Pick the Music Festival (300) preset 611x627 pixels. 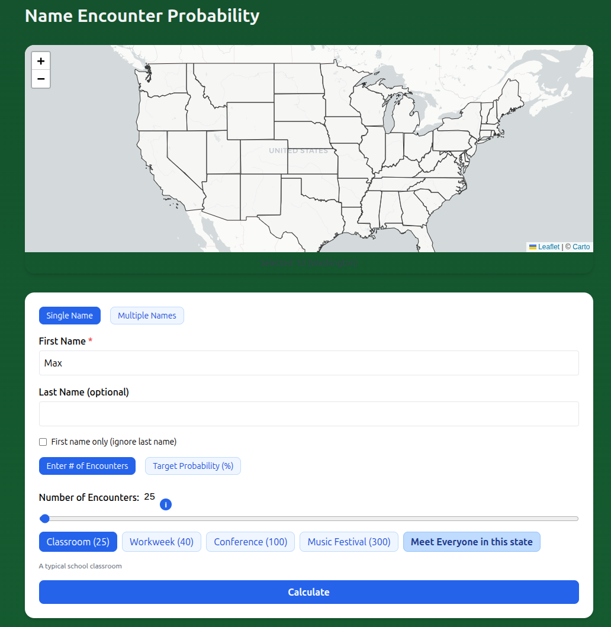pyautogui.click(x=349, y=541)
